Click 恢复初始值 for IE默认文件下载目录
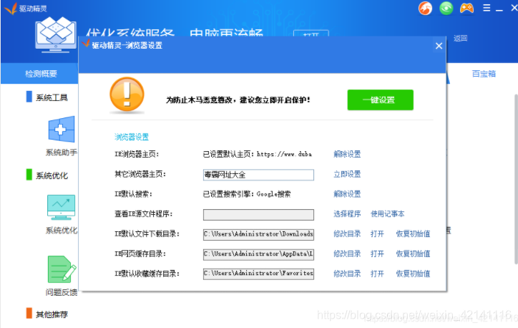Image resolution: width=518 pixels, height=328 pixels. pos(413,233)
